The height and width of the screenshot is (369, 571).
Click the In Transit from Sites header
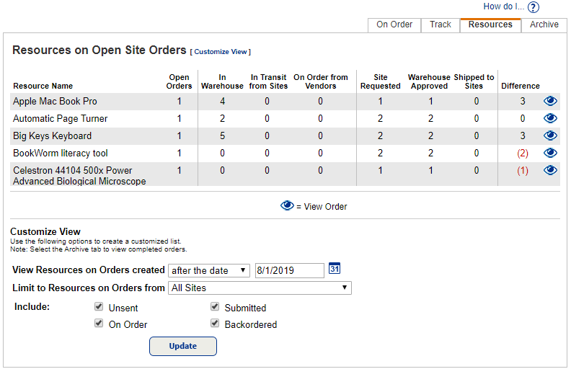268,81
